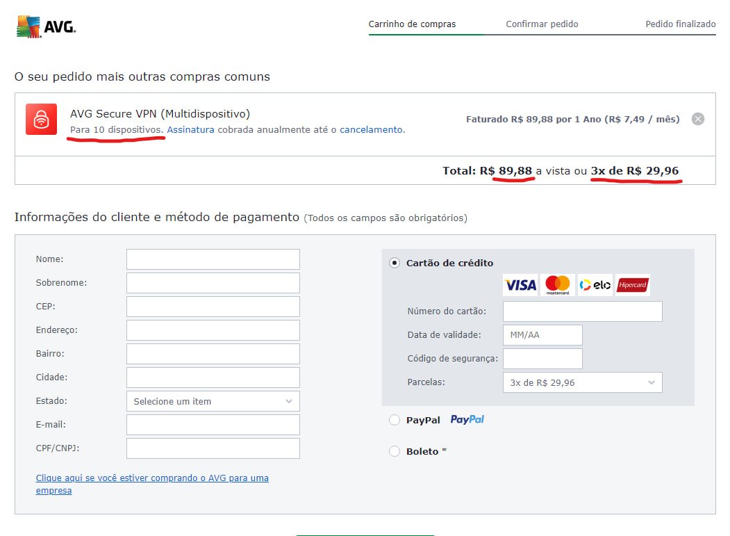Click the 'Total: R$ 89,88' amount

pos(487,170)
